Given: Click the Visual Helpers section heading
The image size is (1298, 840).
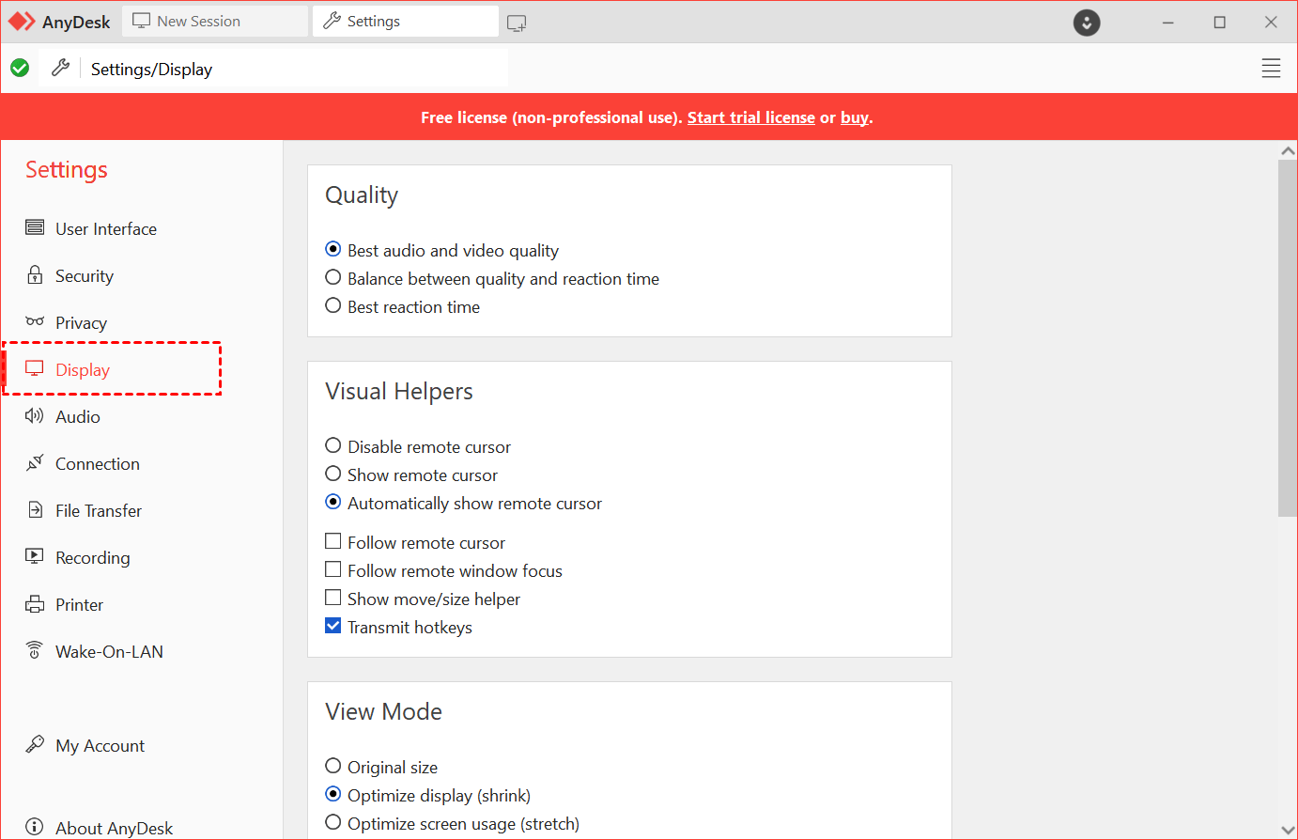Looking at the screenshot, I should (x=399, y=391).
